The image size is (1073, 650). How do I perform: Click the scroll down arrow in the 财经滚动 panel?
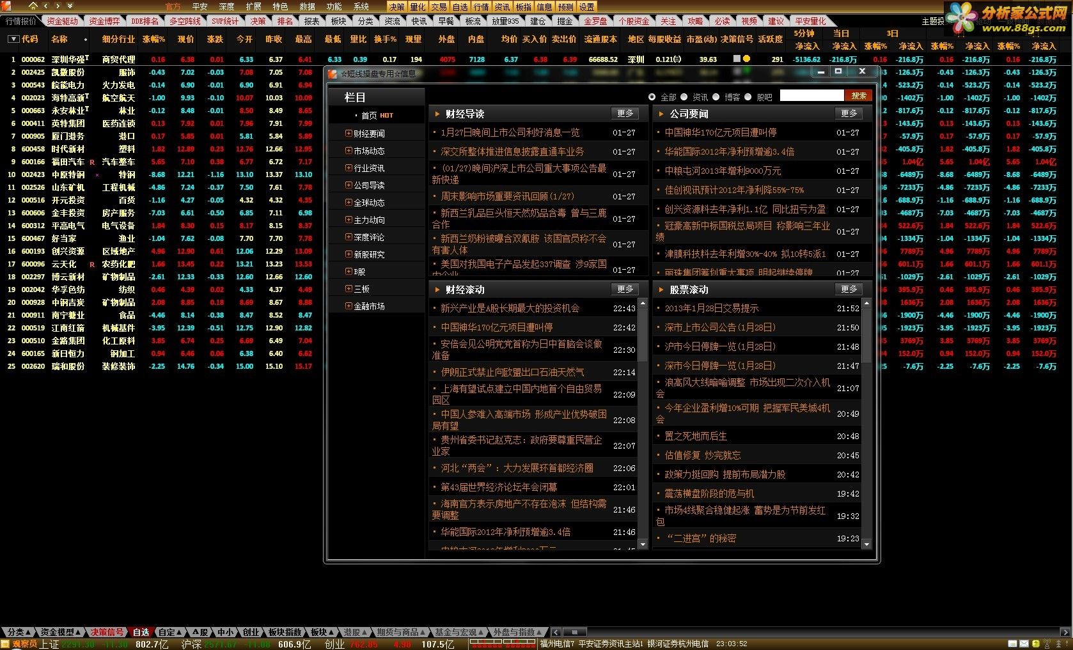click(643, 545)
